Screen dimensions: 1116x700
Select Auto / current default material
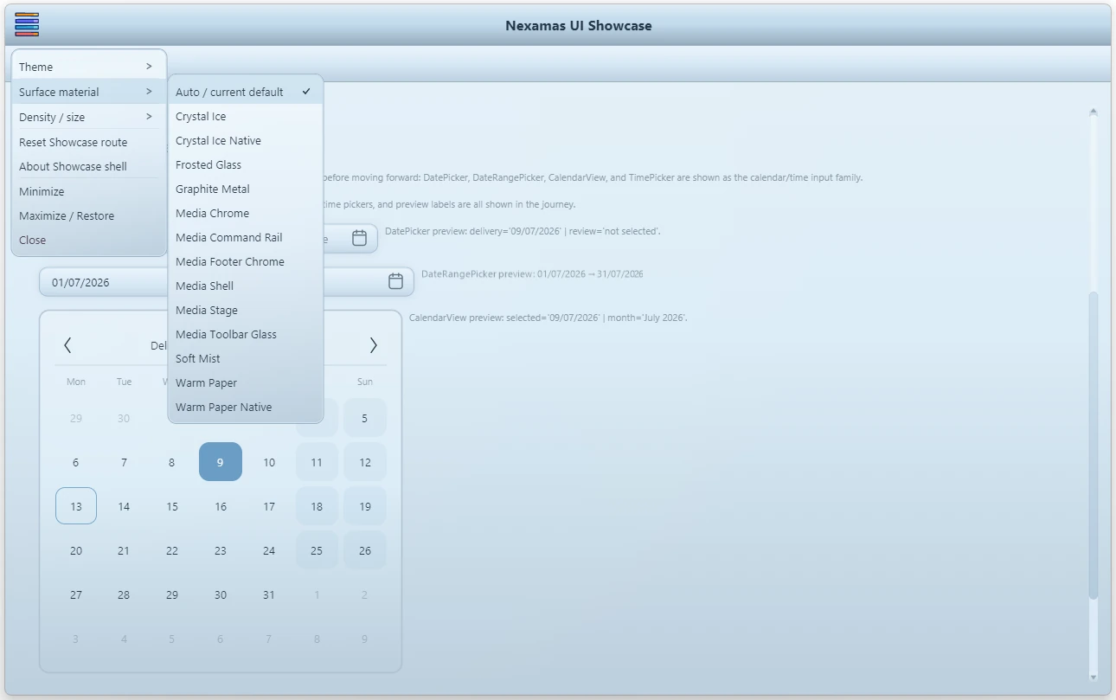(246, 92)
